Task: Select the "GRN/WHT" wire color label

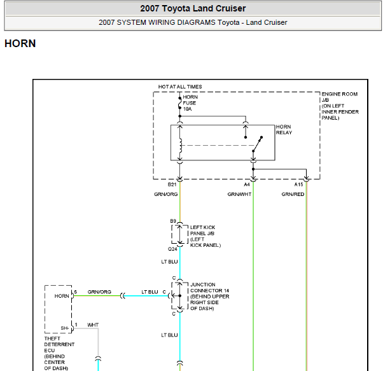Action: point(239,194)
